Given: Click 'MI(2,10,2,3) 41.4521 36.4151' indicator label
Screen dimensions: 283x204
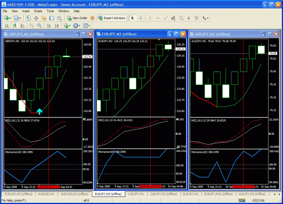Looking at the screenshot, I should [x=115, y=120].
